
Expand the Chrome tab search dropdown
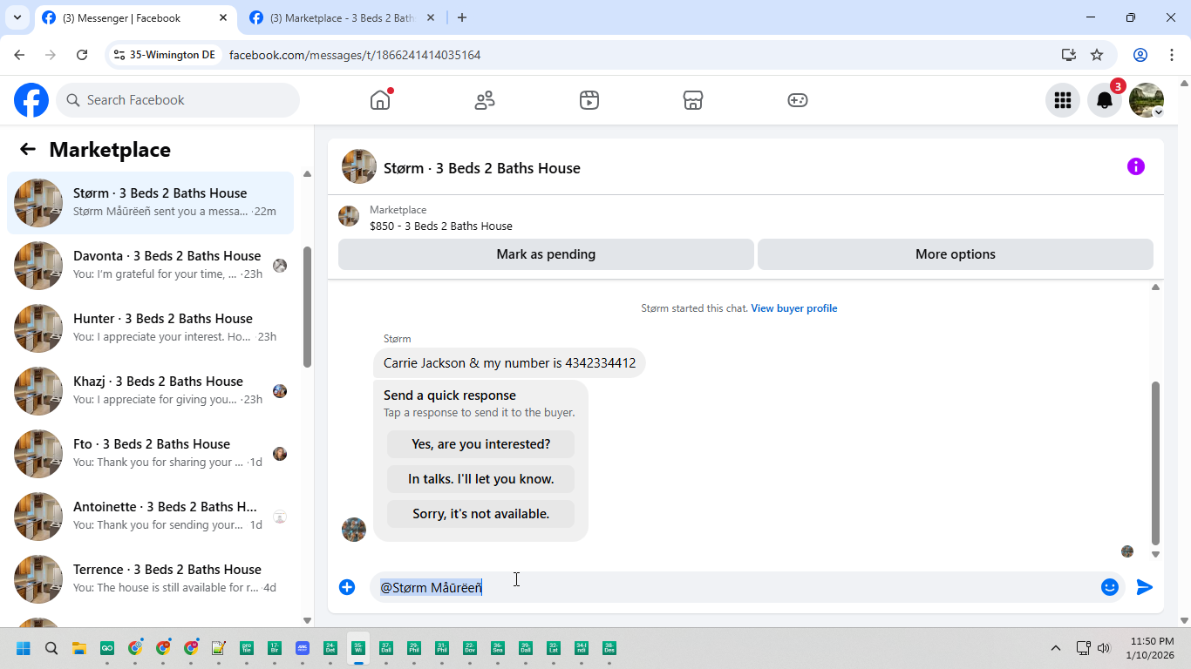[17, 17]
